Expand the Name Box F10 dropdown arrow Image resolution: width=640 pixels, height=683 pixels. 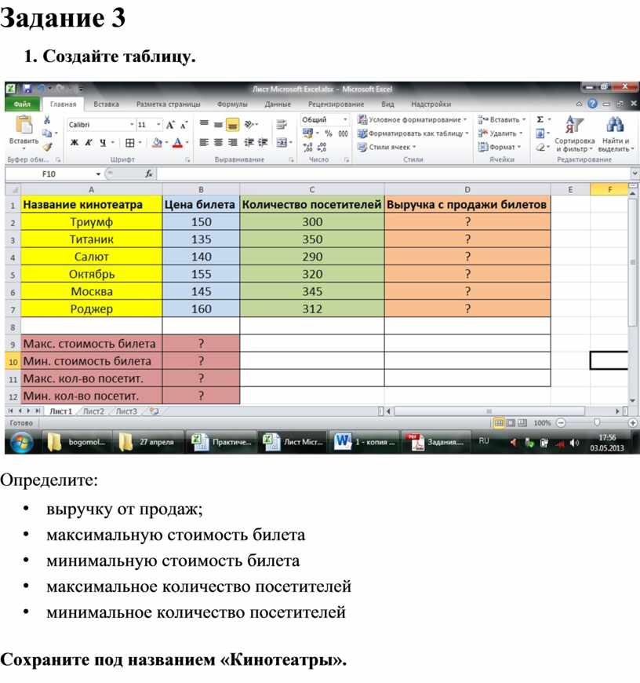(x=98, y=173)
